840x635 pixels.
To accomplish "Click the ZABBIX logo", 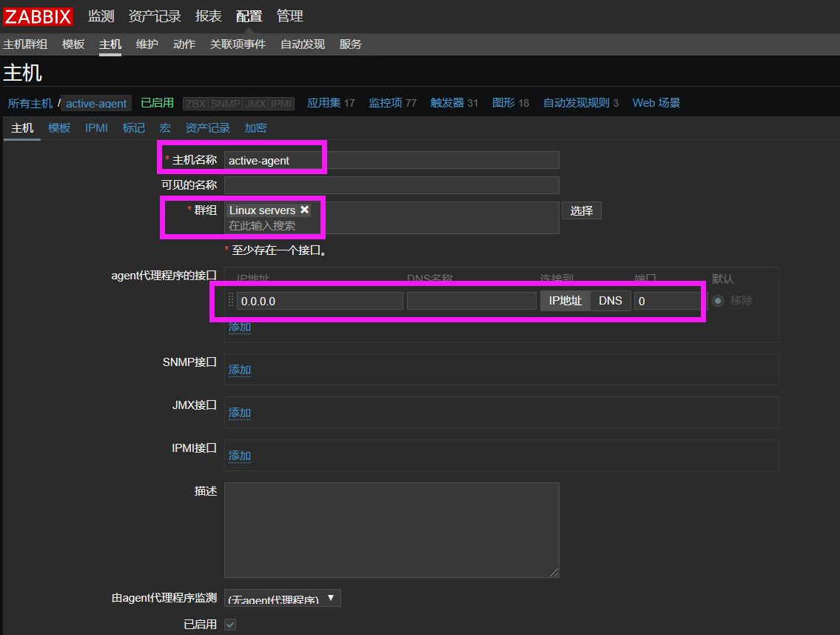I will point(38,16).
